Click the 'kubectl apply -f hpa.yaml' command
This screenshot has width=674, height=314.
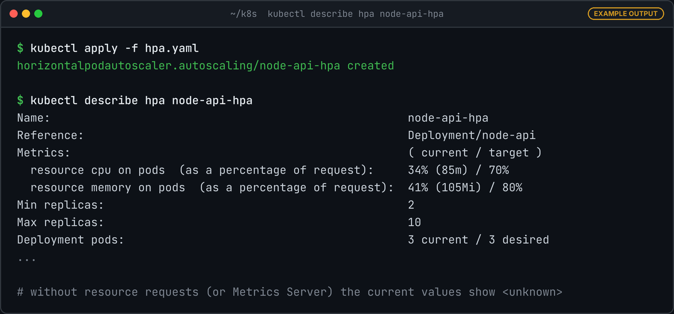tap(115, 48)
